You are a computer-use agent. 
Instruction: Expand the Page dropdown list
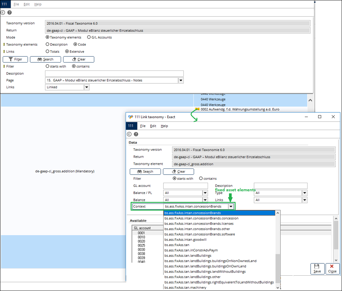click(181, 81)
